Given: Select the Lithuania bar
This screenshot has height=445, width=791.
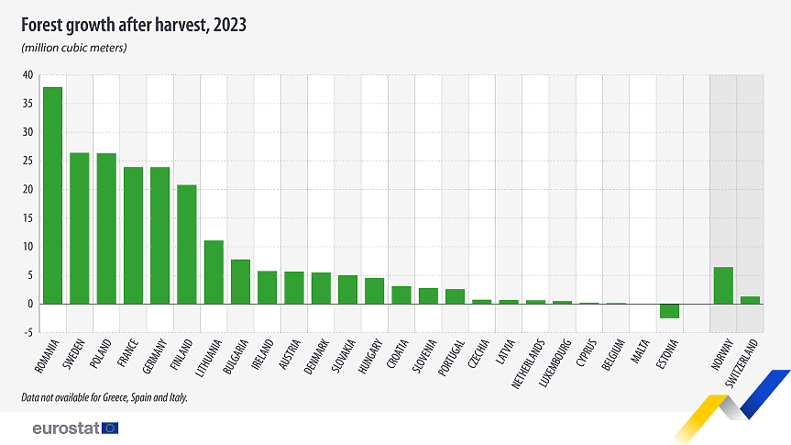Looking at the screenshot, I should 214,272.
